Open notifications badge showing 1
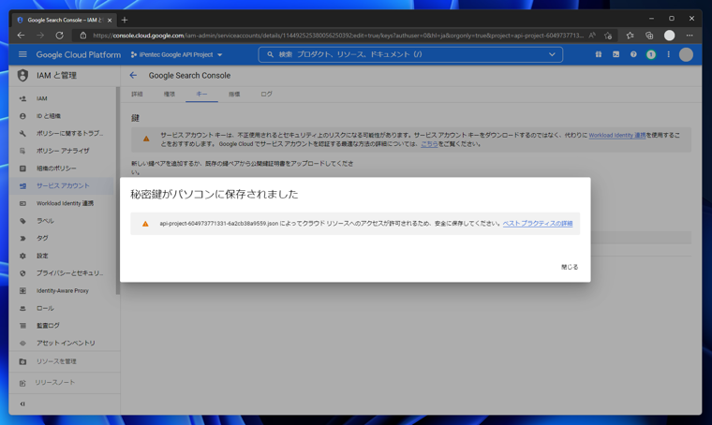Screen dimensions: 712x425 651,54
